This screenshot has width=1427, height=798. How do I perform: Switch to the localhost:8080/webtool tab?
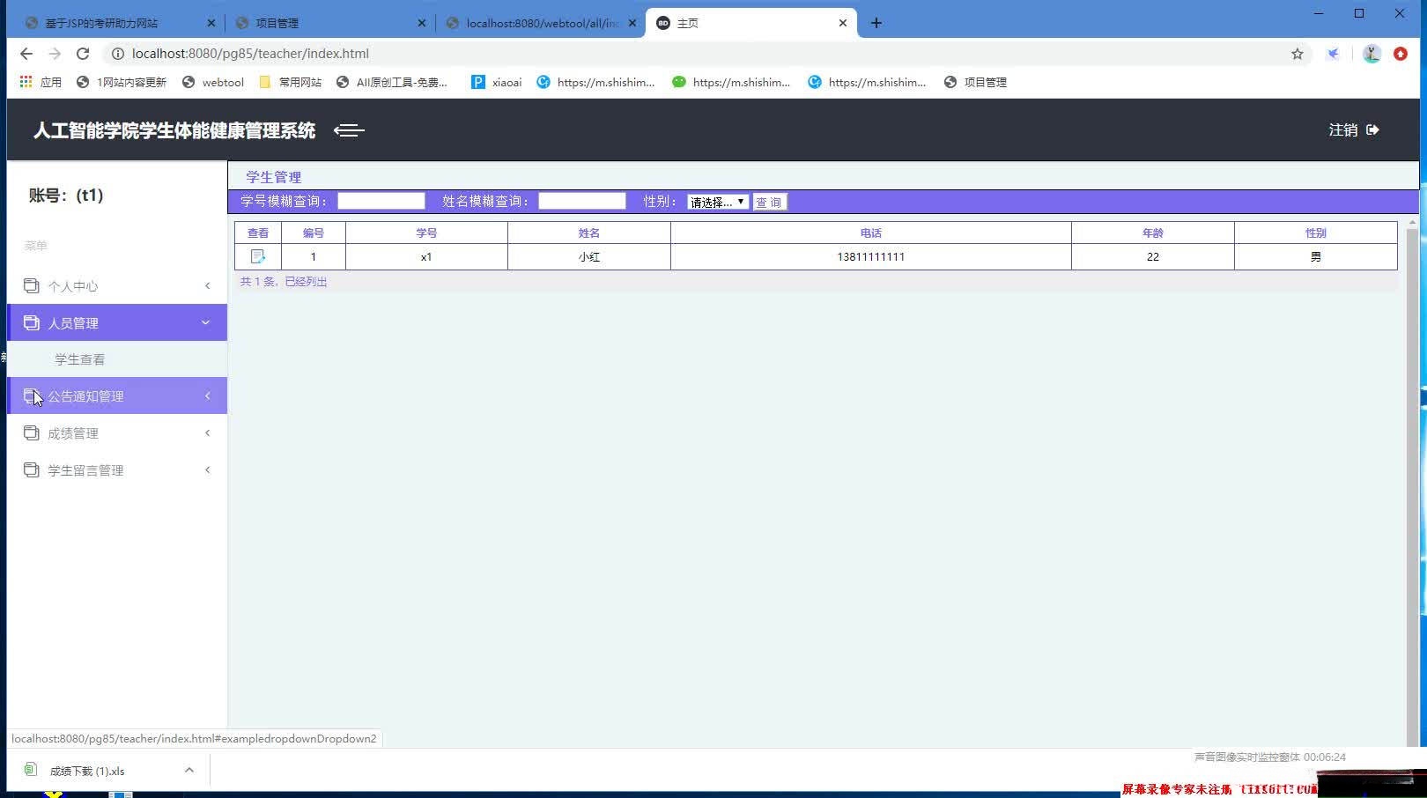539,23
